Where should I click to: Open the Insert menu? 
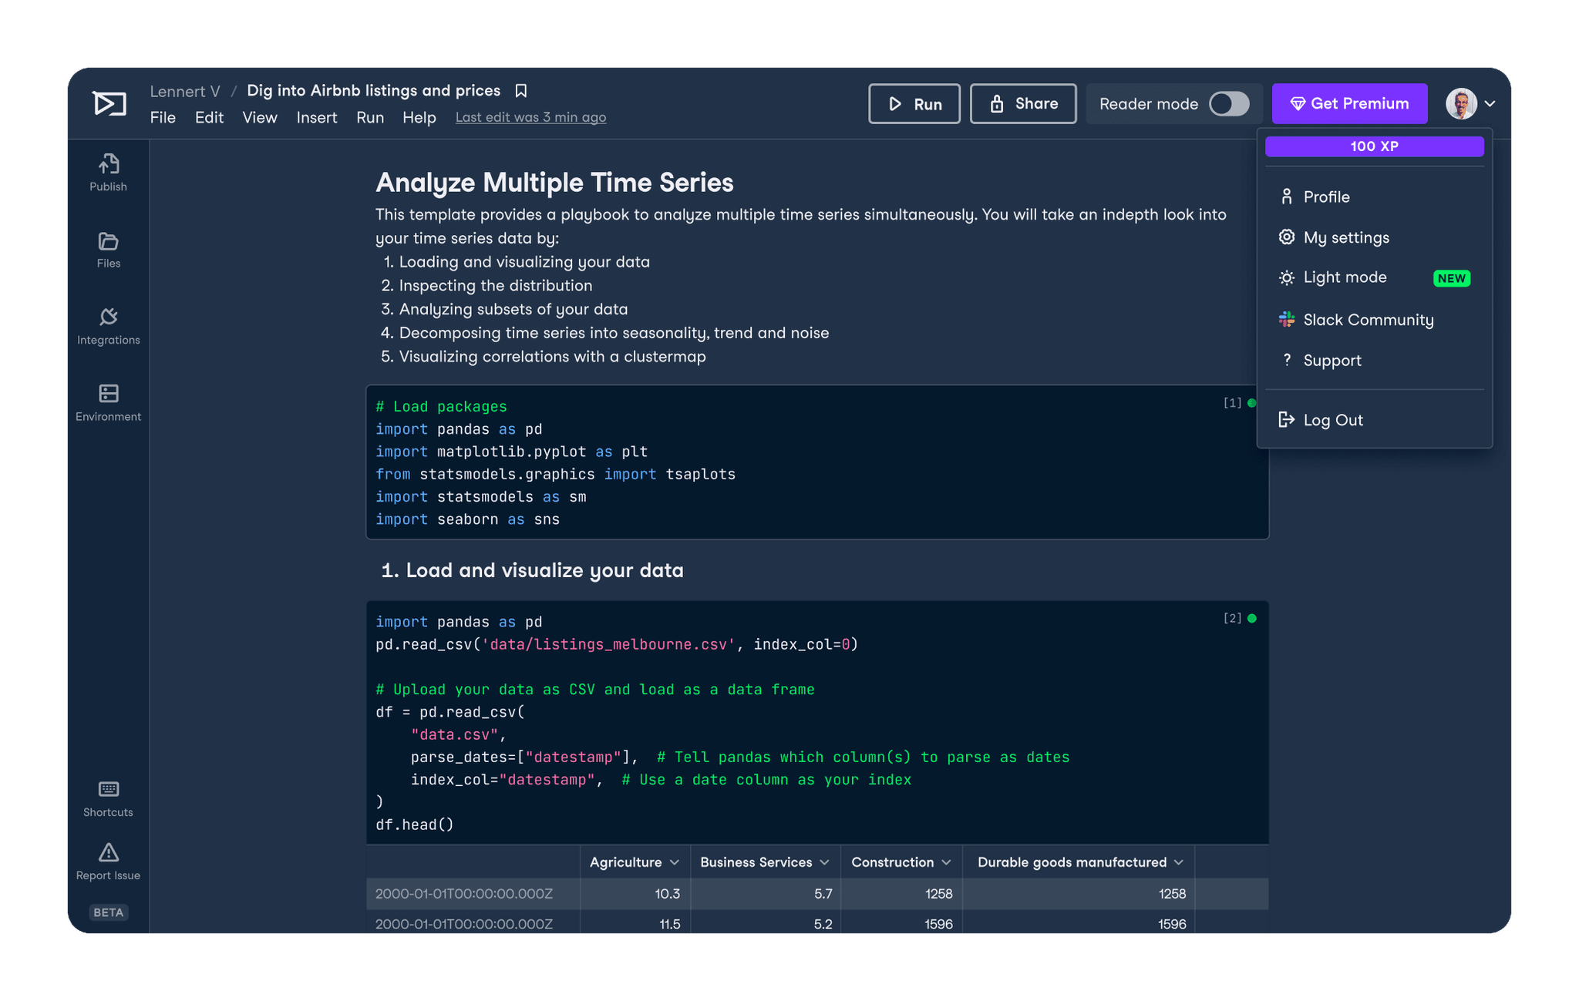pos(316,117)
